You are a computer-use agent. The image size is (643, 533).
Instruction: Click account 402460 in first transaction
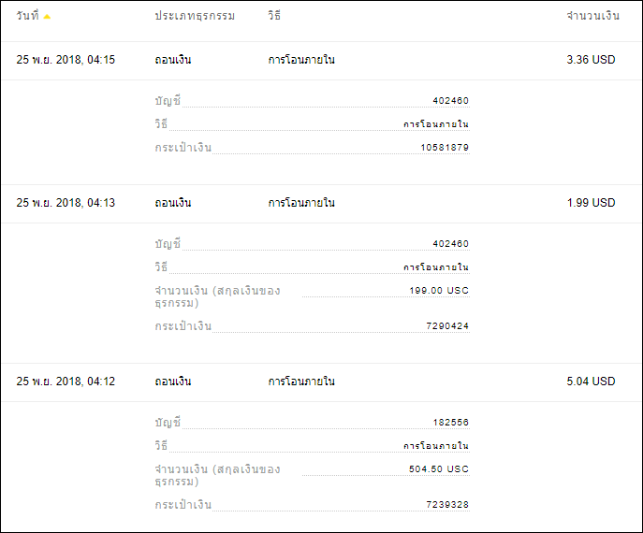tap(451, 101)
